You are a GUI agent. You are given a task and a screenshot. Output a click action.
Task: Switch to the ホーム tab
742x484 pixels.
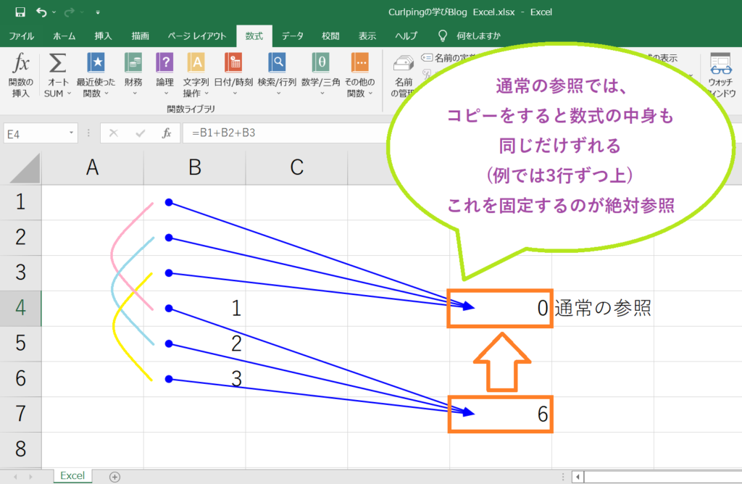coord(64,36)
